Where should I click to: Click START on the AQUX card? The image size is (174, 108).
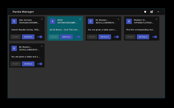pos(54,37)
